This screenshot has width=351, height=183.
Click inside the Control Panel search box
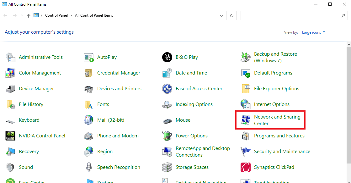[290, 15]
